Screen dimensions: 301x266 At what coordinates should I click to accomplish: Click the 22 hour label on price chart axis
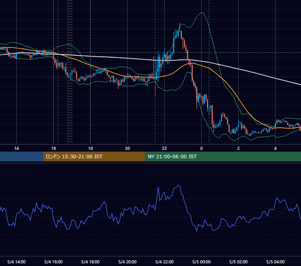tap(164, 149)
